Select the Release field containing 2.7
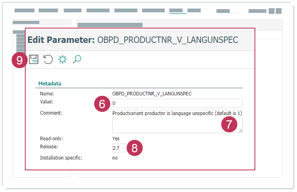The width and height of the screenshot is (297, 192). click(x=119, y=148)
